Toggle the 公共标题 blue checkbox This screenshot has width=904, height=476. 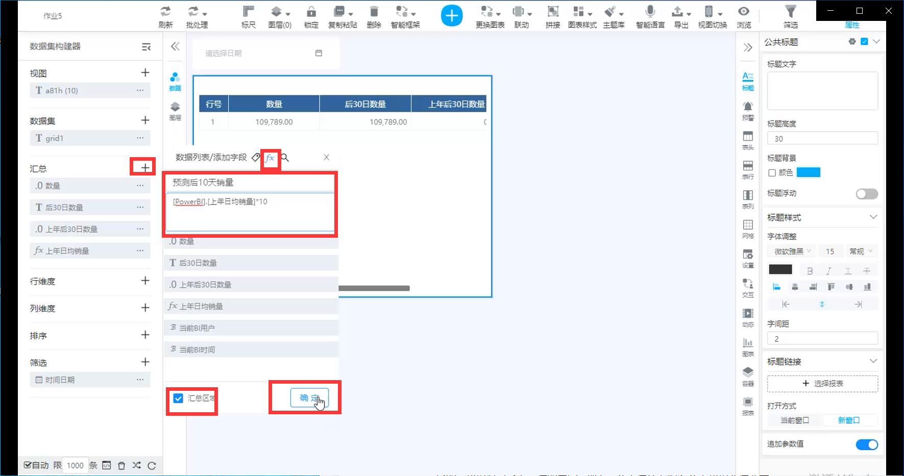click(864, 42)
